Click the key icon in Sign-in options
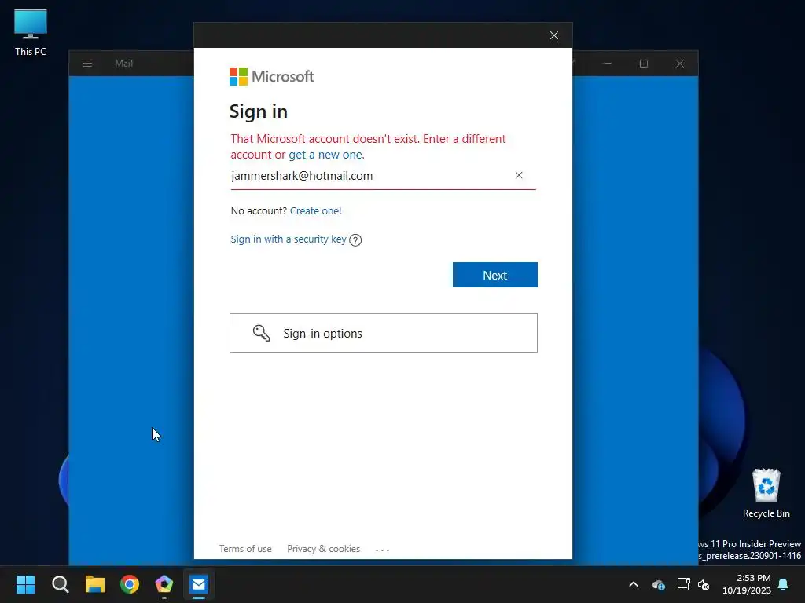The image size is (805, 603). click(x=261, y=333)
